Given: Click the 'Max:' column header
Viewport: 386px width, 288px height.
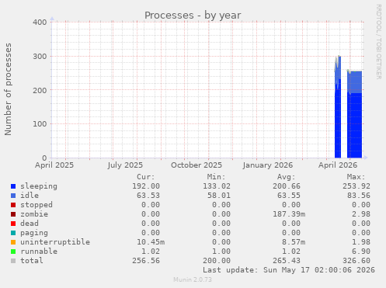Looking at the screenshot, I should [x=356, y=177].
